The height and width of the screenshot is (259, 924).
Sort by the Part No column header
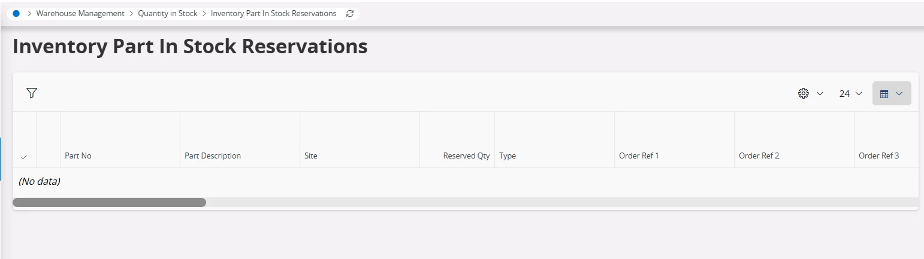78,156
